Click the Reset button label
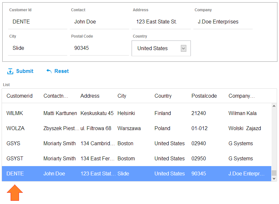 click(61, 71)
